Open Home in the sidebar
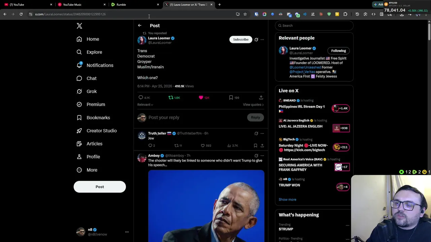431x242 pixels. pos(88,39)
